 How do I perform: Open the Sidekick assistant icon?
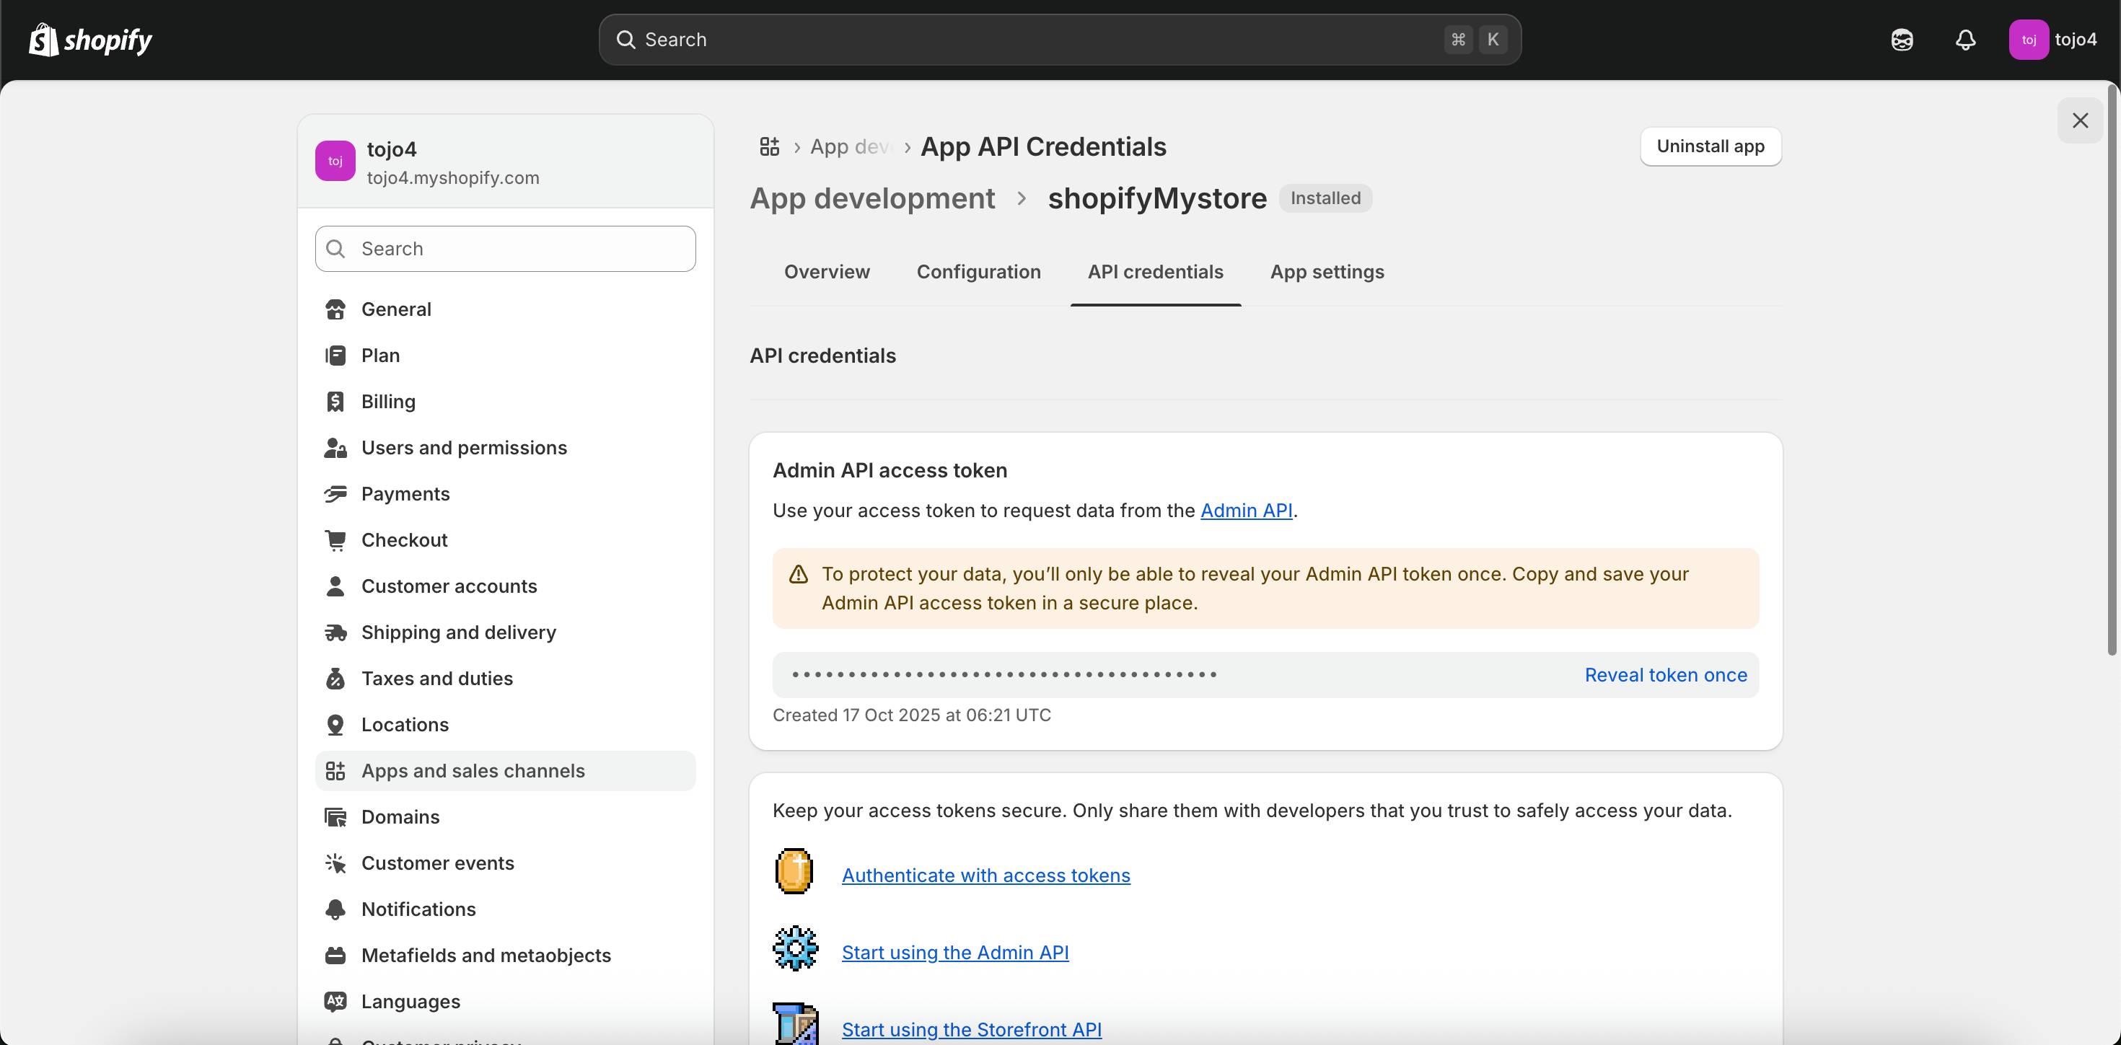[x=1902, y=40]
